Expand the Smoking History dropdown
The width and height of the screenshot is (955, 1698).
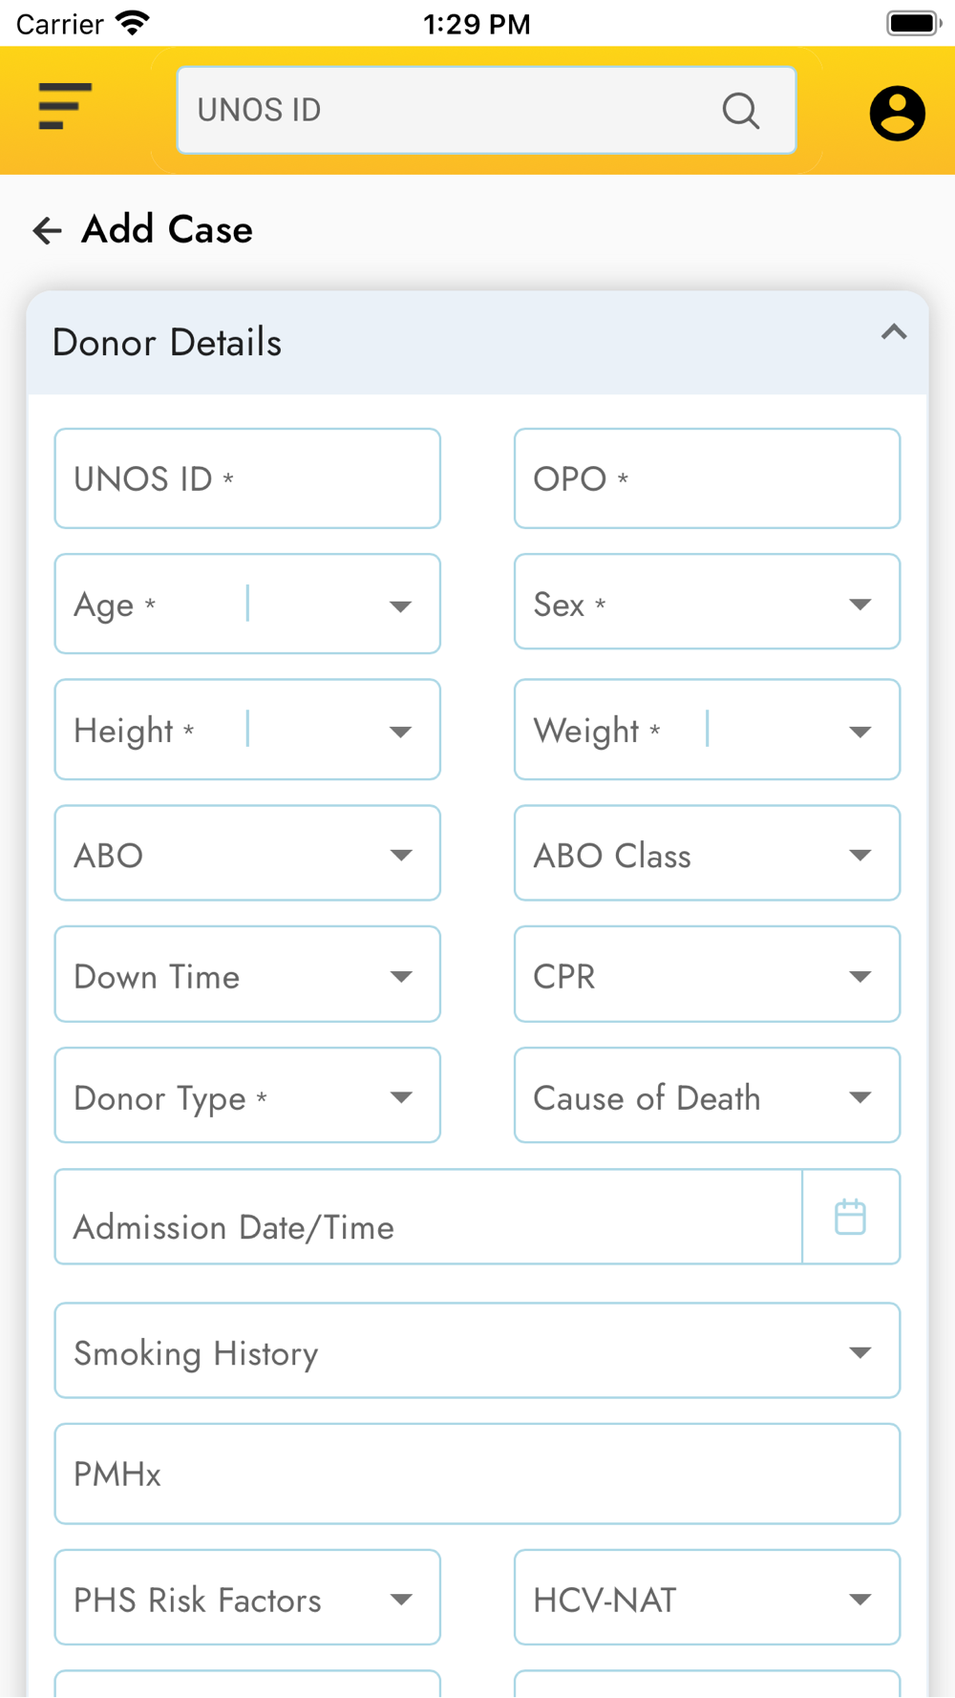(477, 1350)
